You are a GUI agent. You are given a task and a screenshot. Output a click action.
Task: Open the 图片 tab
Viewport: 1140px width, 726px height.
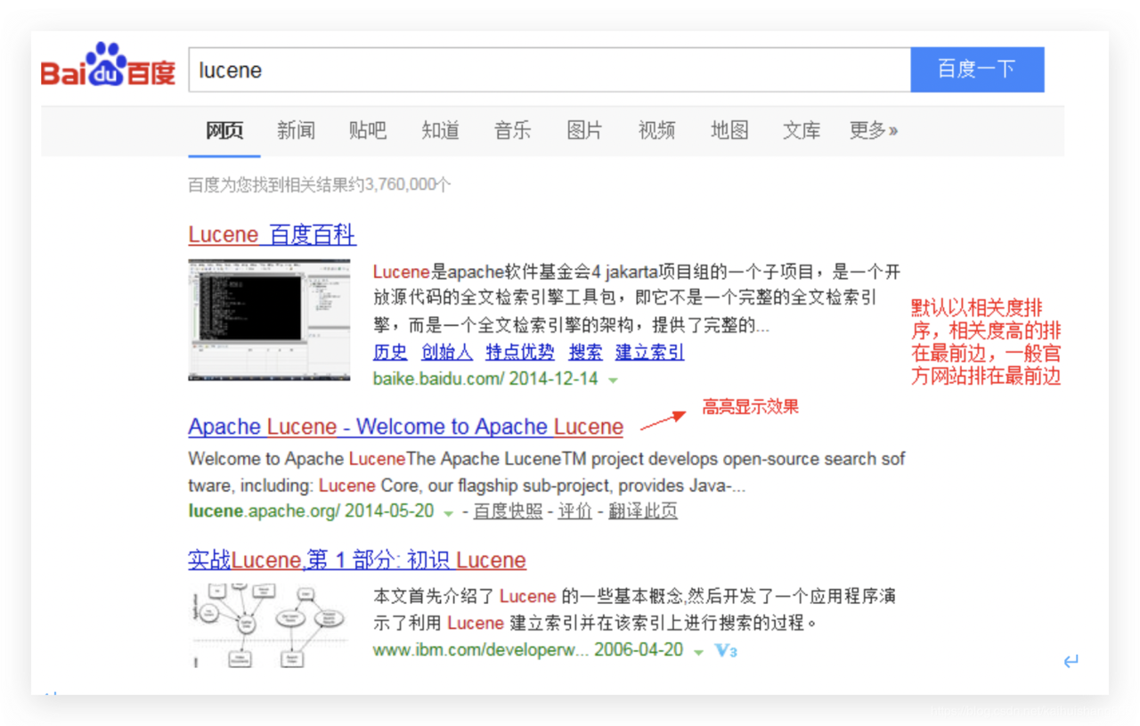pos(584,131)
